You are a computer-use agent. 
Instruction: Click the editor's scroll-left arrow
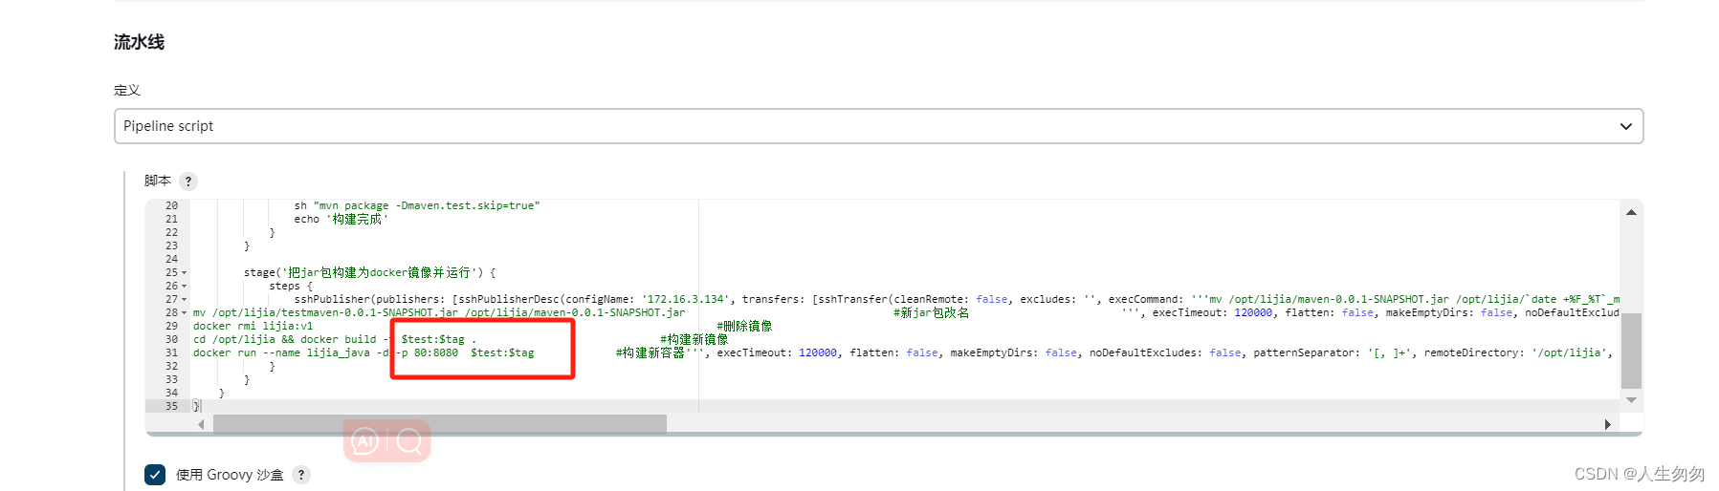coord(201,424)
